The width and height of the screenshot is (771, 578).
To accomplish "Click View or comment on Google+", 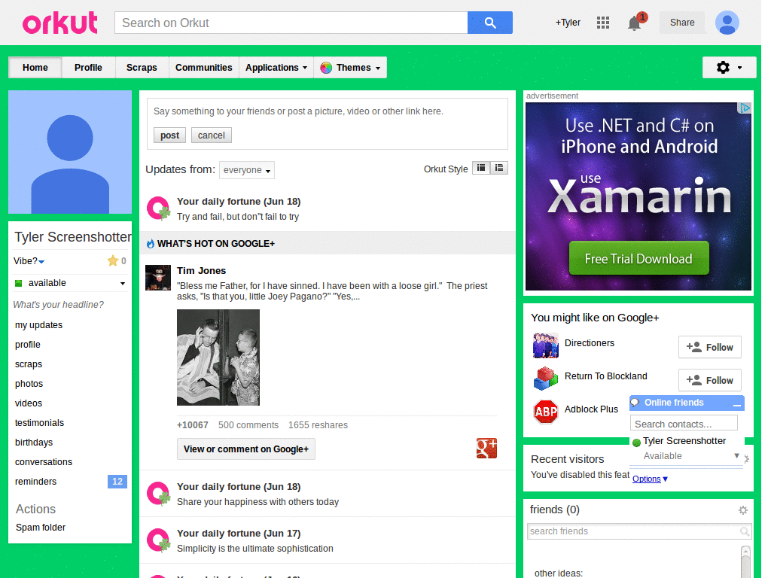I will [246, 449].
